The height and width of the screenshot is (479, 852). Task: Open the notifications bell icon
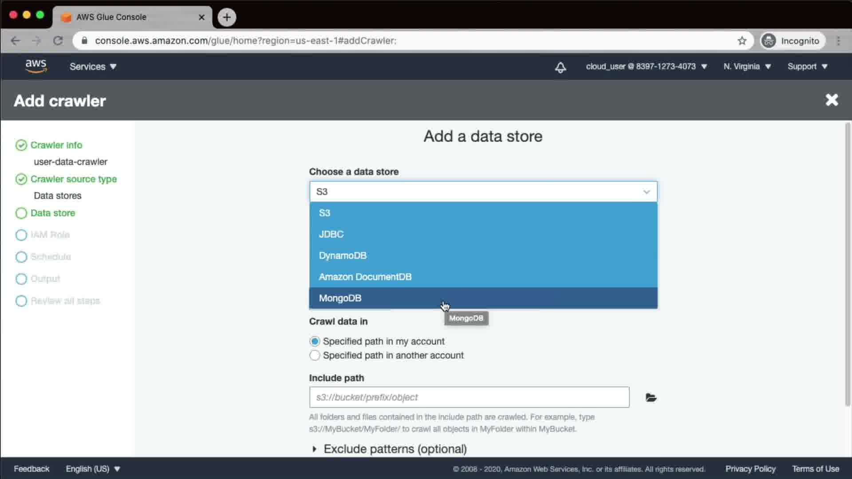coord(560,67)
